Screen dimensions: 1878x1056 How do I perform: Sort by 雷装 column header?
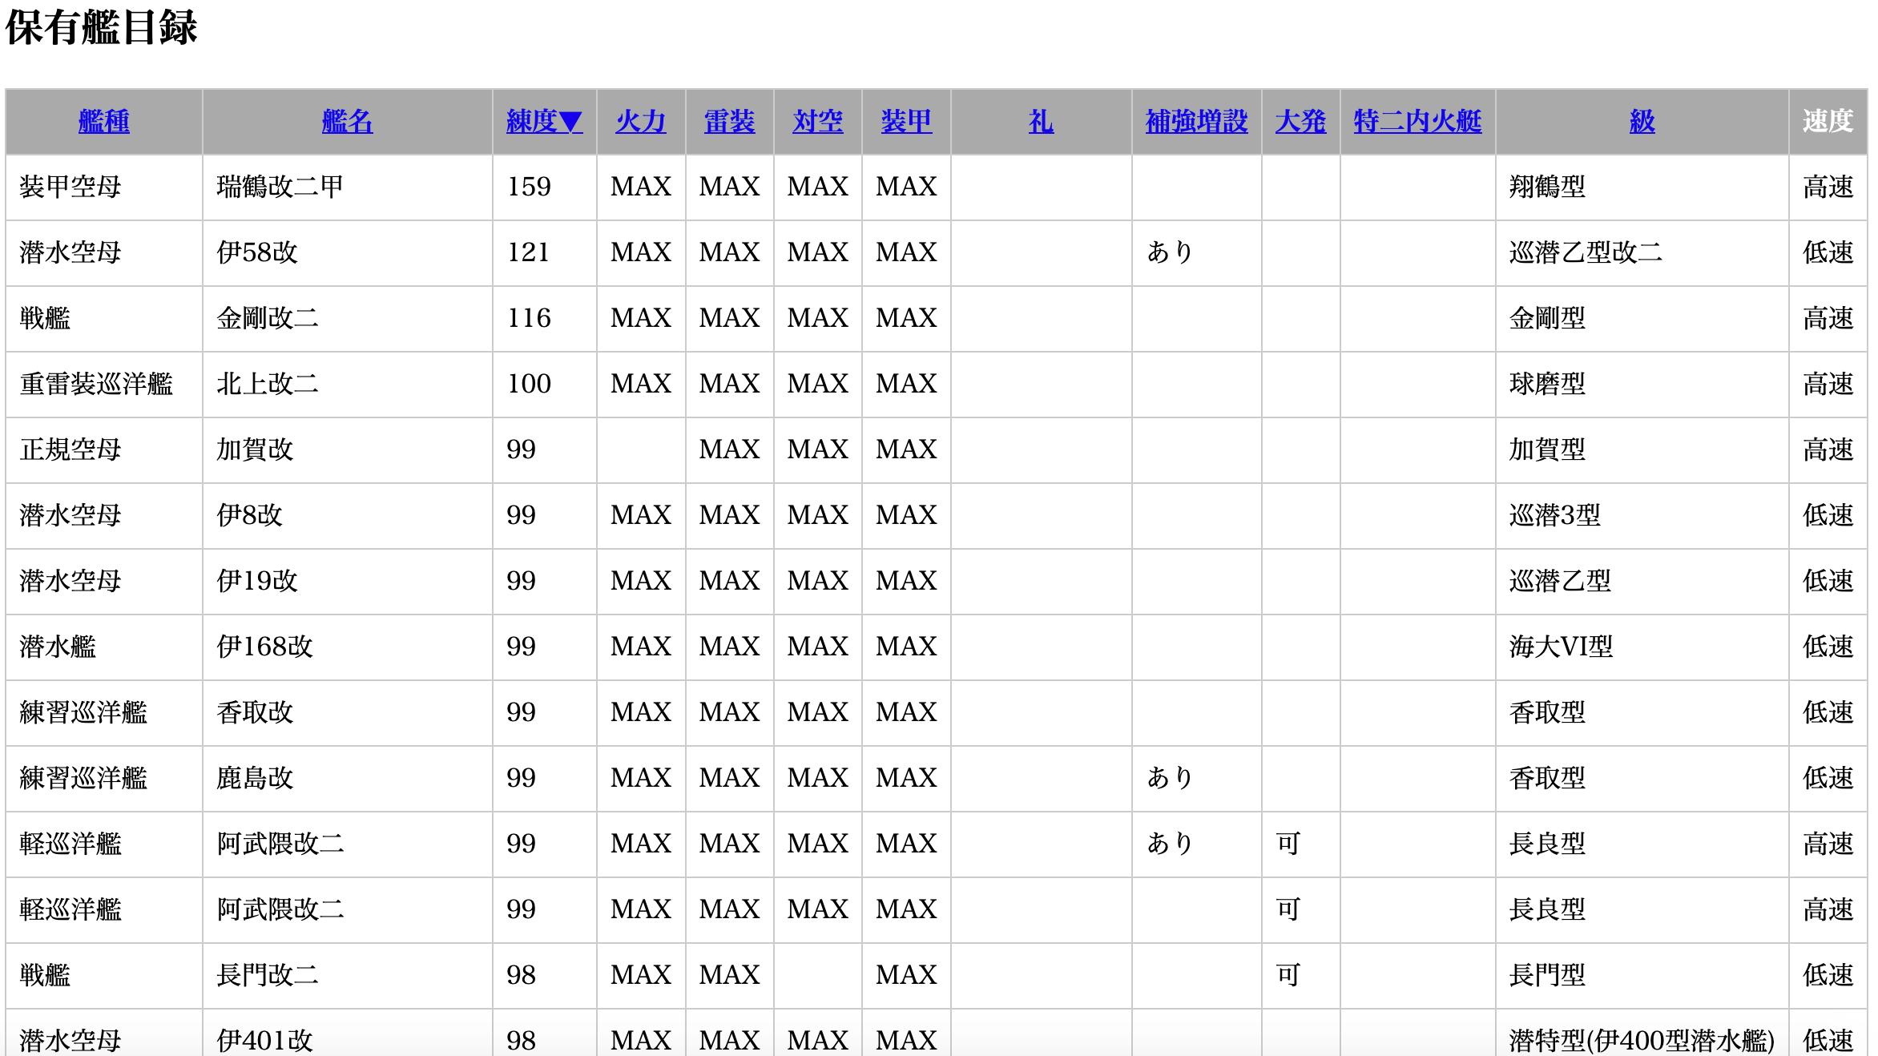729,122
